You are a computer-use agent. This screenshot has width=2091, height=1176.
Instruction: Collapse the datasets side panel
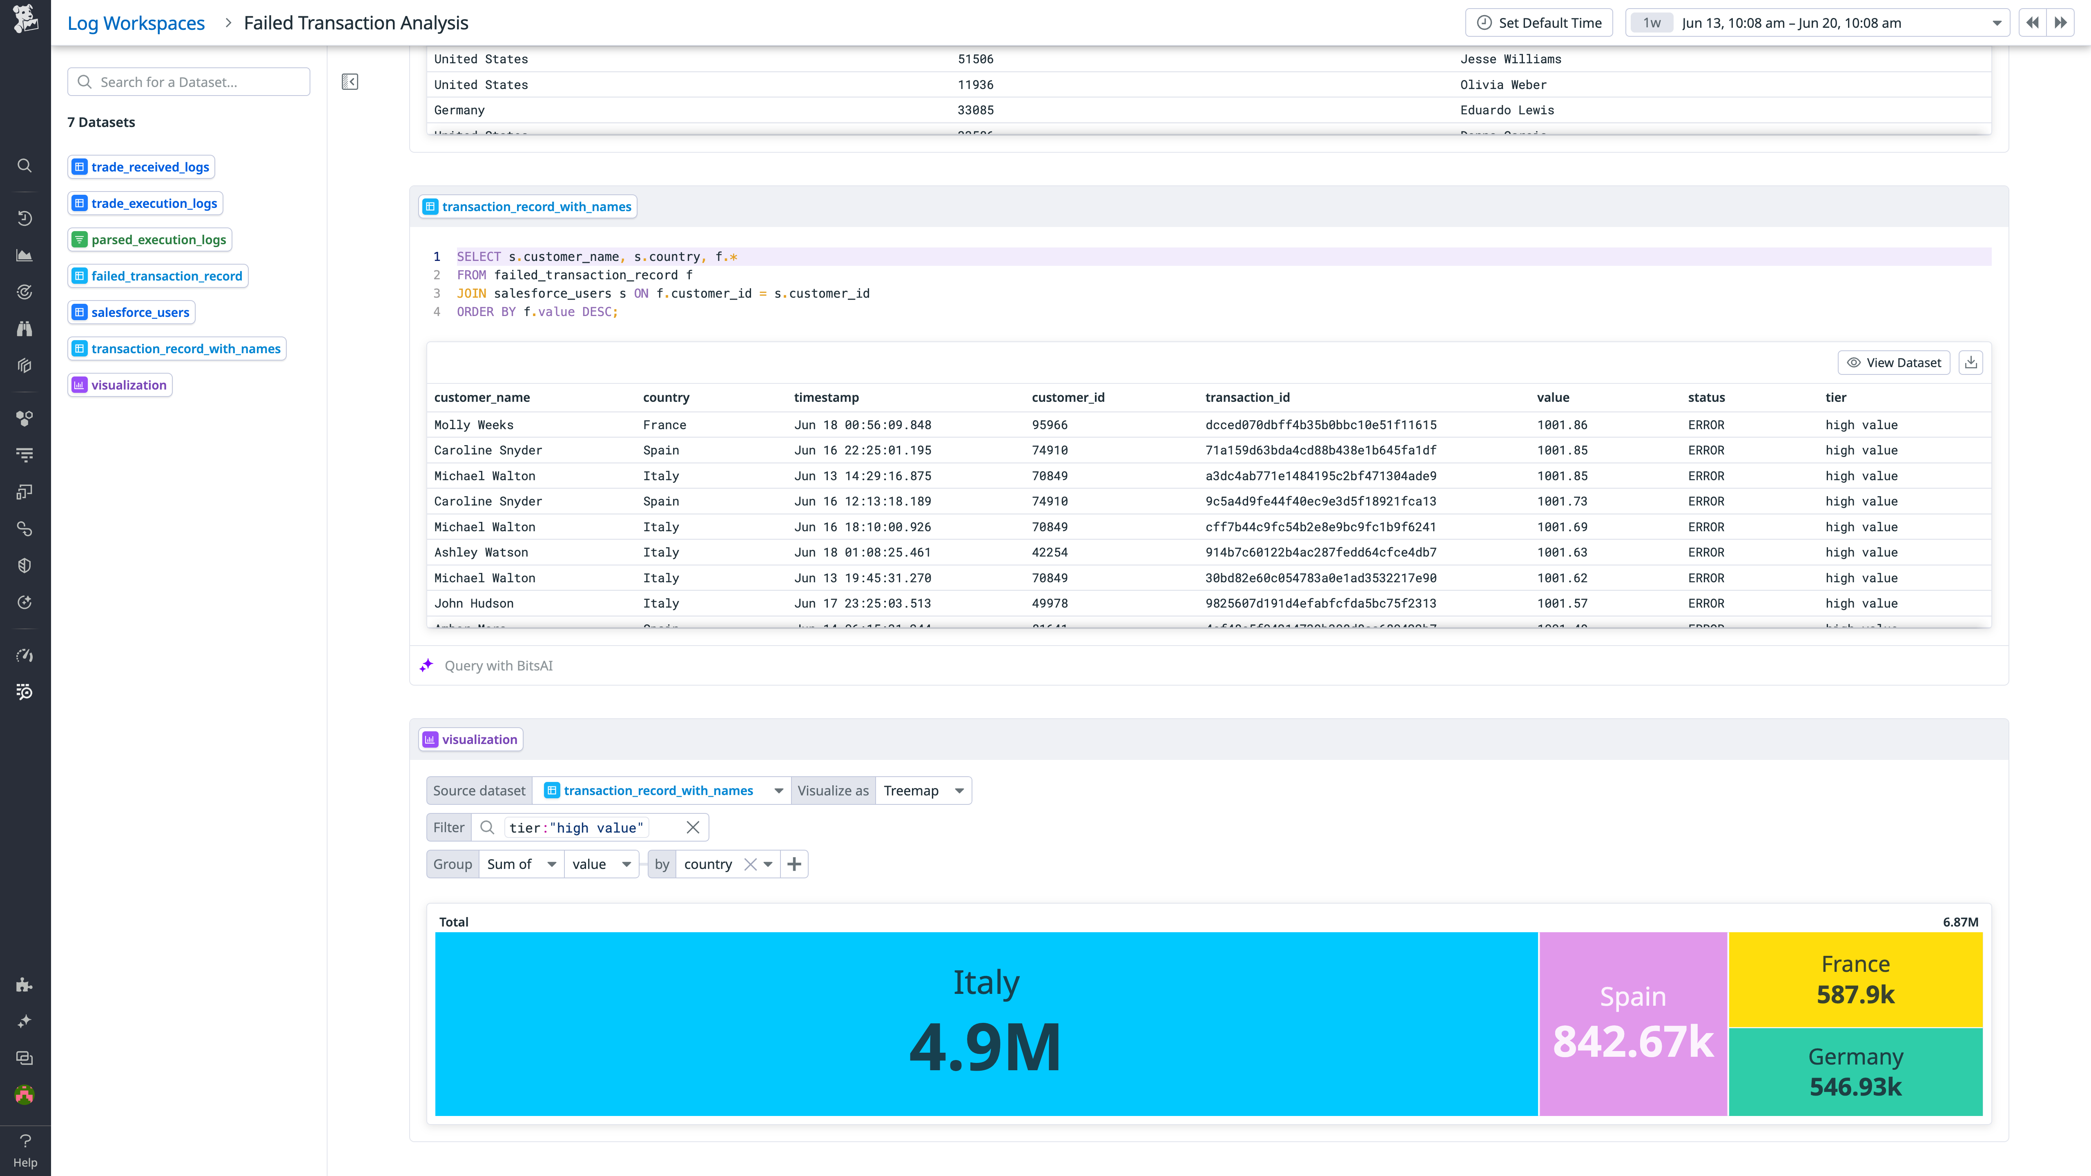coord(350,81)
